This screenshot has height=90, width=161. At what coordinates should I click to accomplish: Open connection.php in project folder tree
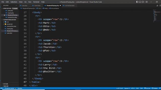(x=12, y=26)
